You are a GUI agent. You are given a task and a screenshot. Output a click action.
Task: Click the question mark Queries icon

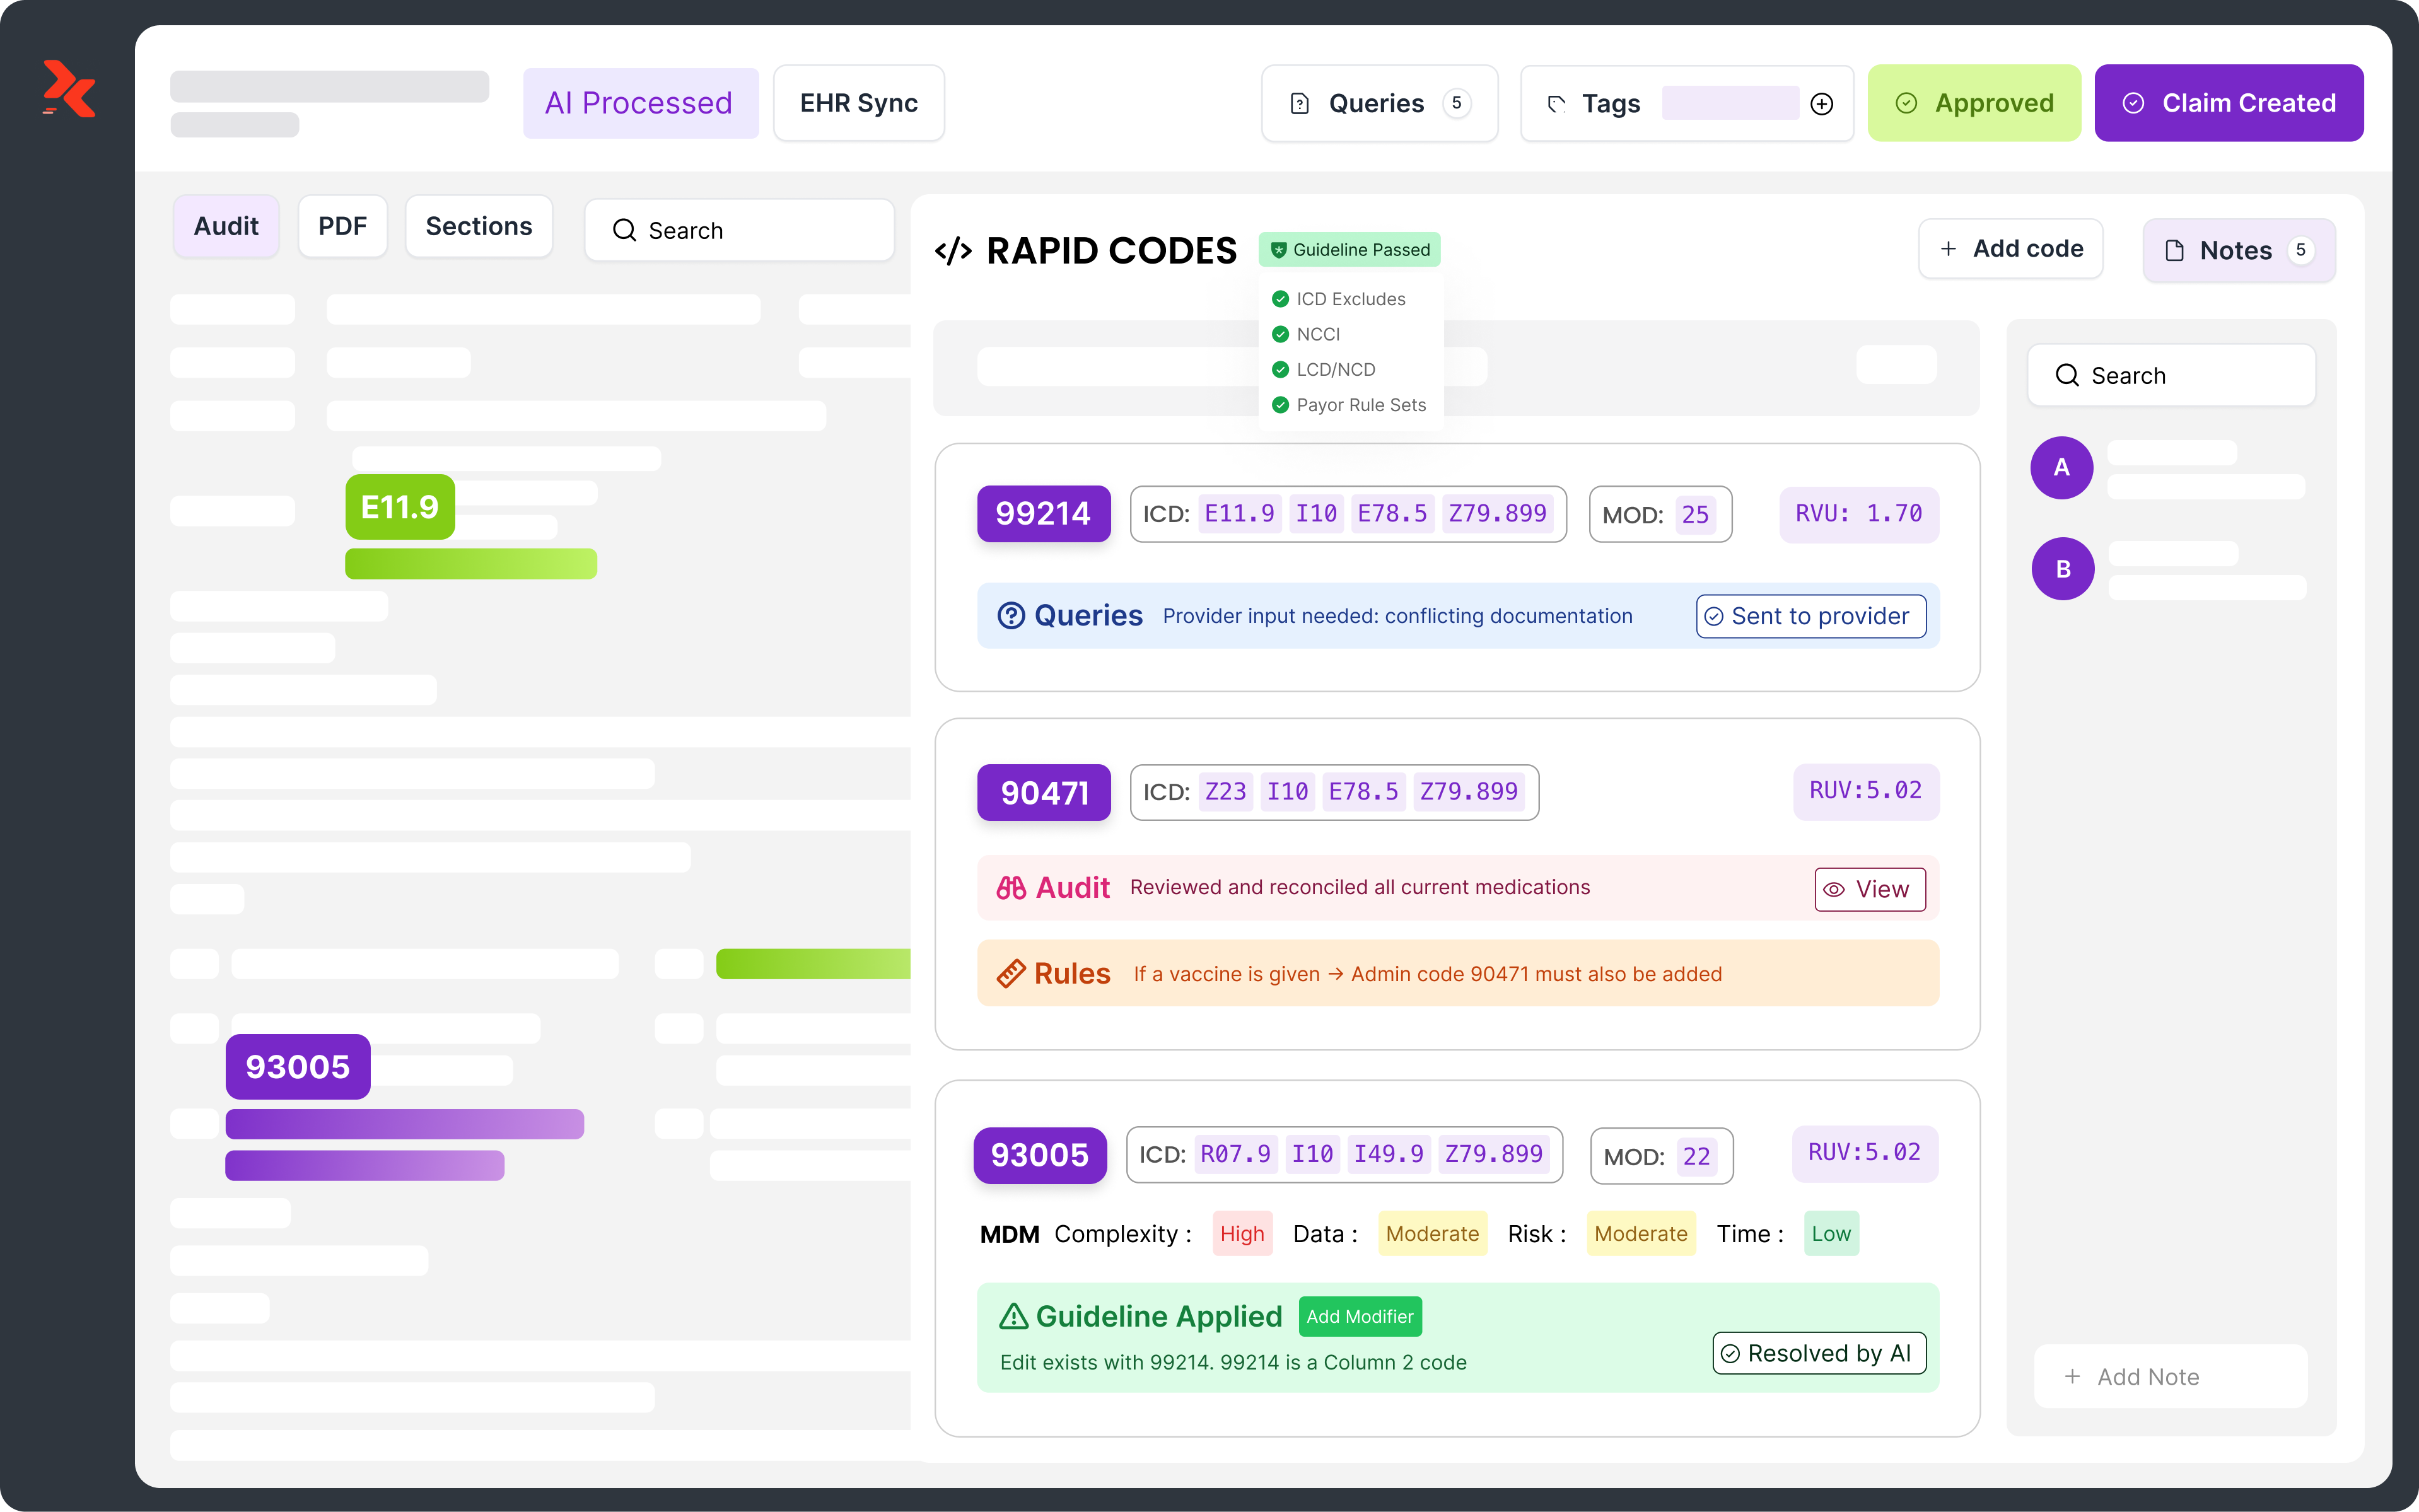[1011, 616]
